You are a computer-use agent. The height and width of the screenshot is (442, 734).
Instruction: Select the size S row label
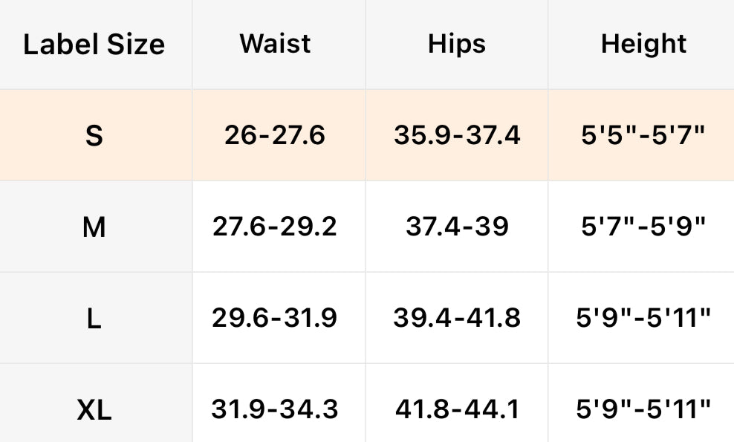point(94,136)
